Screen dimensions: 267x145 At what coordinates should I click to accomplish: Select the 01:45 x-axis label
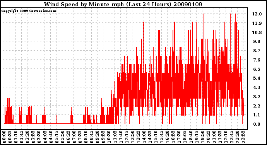tap(22, 137)
